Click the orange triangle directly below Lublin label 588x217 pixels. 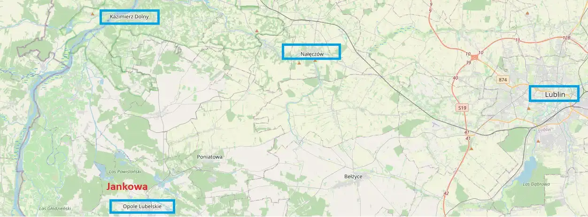click(x=529, y=108)
